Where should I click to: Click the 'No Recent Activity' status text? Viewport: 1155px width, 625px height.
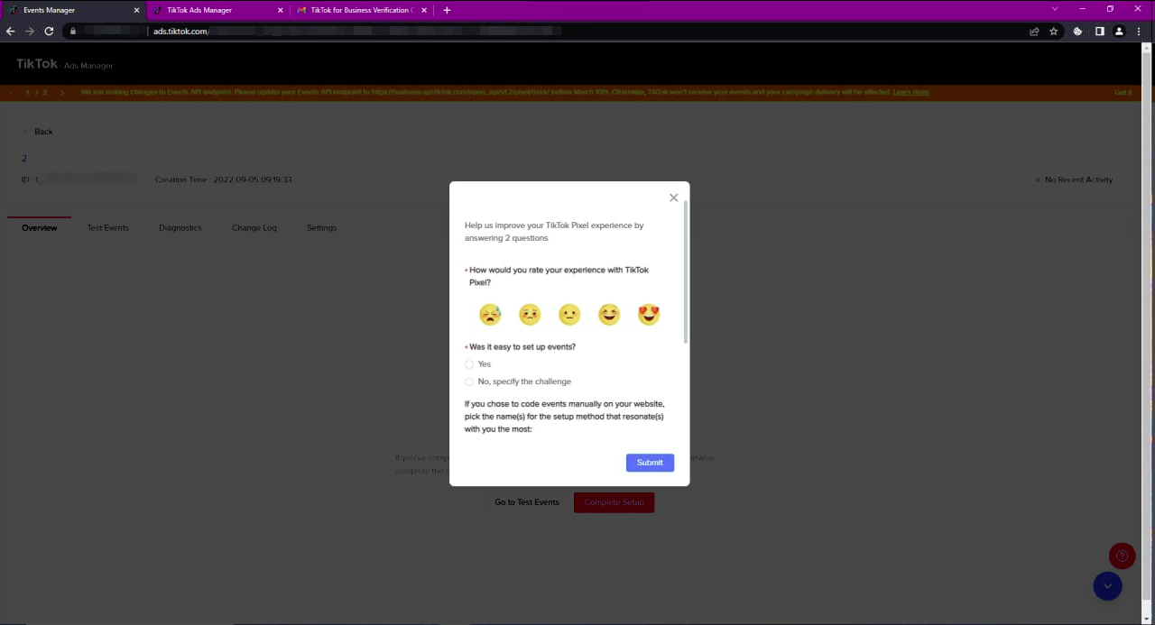[x=1078, y=179]
